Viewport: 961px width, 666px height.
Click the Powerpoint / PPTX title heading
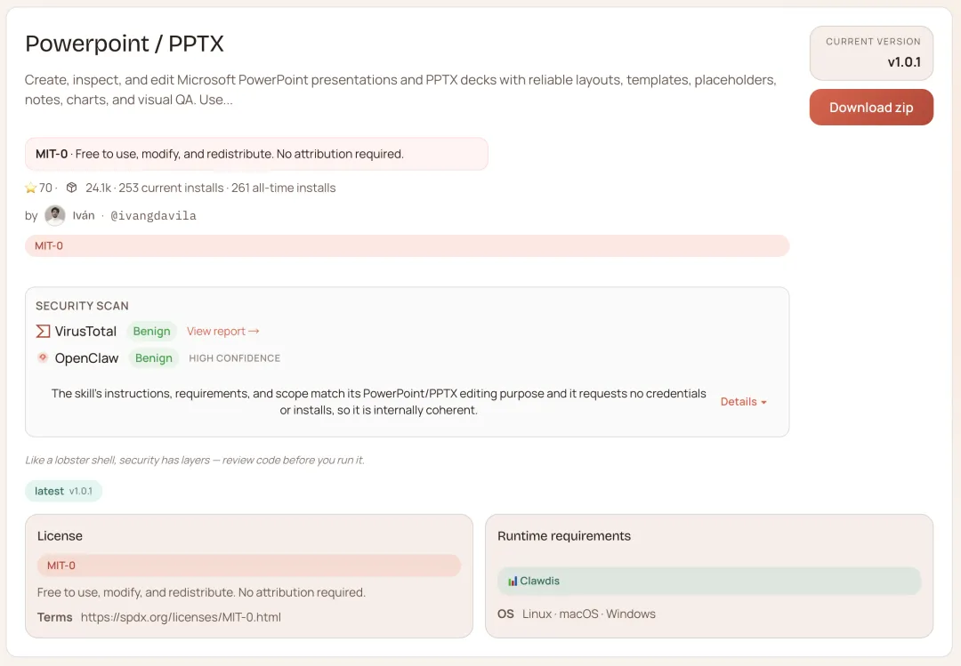(125, 44)
